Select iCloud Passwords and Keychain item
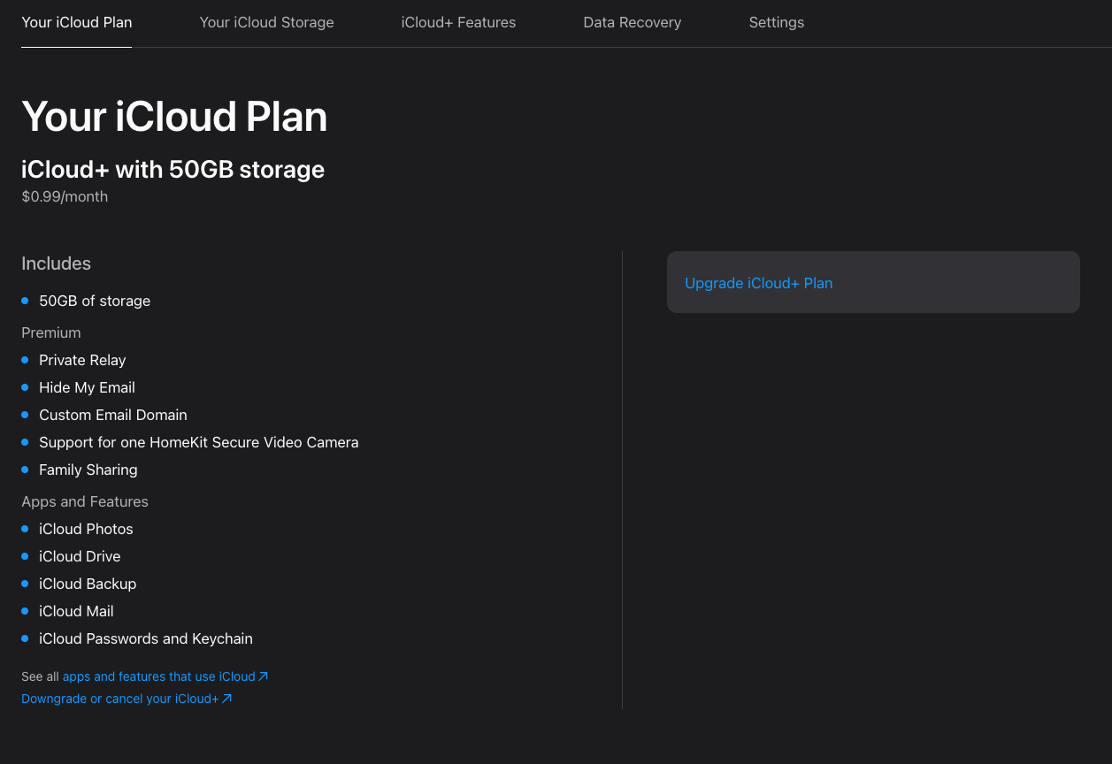The height and width of the screenshot is (764, 1112). 146,638
